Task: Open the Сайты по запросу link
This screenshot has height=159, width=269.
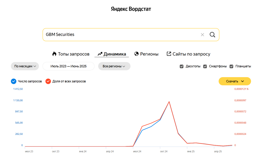Action: (x=191, y=54)
